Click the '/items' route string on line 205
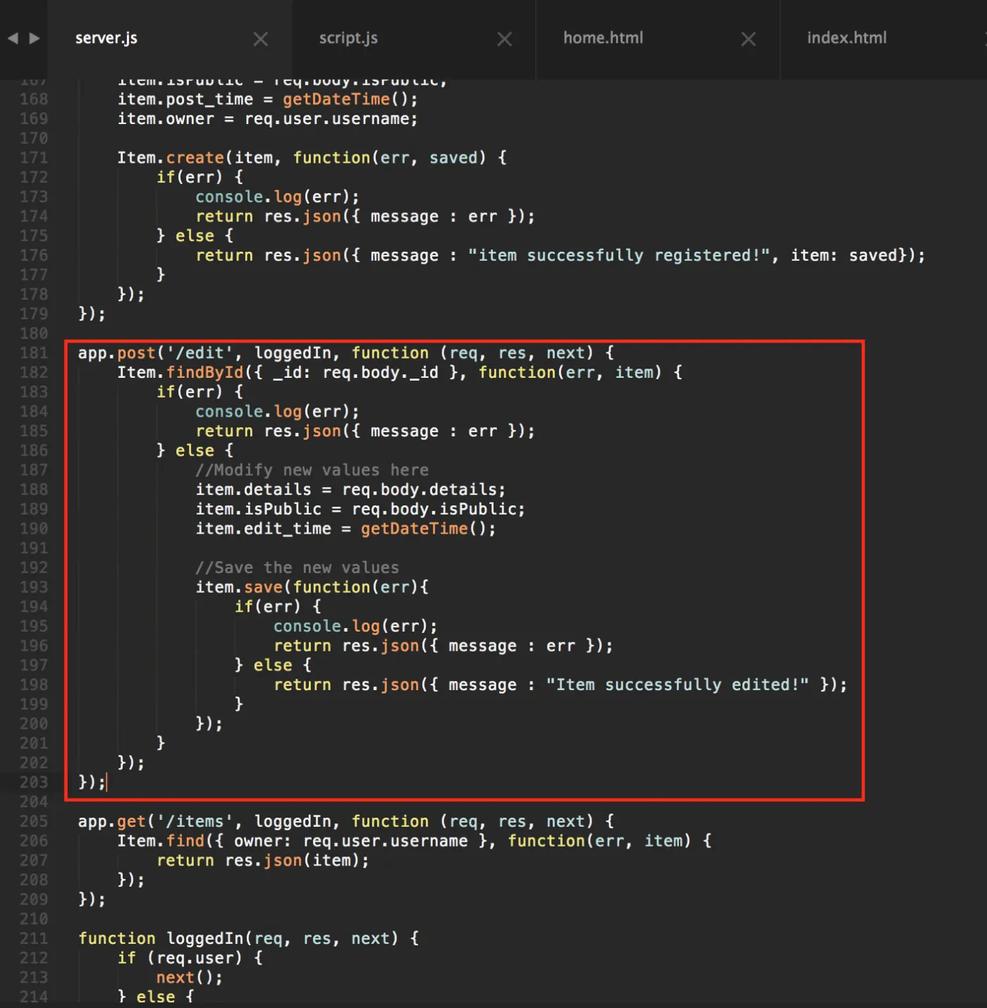 pos(195,821)
